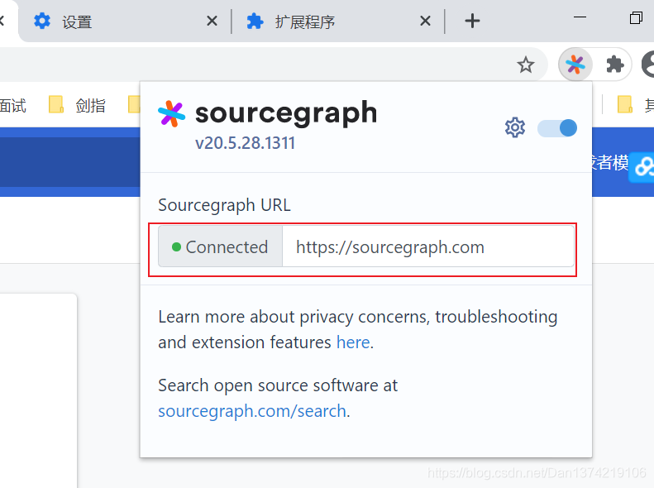Click the Connected status indicator
This screenshot has height=488, width=654.
(220, 246)
